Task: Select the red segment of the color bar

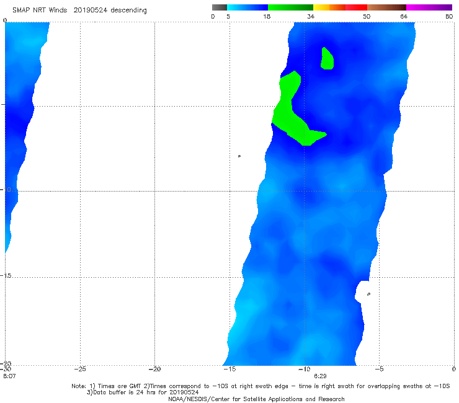Action: tap(356, 7)
